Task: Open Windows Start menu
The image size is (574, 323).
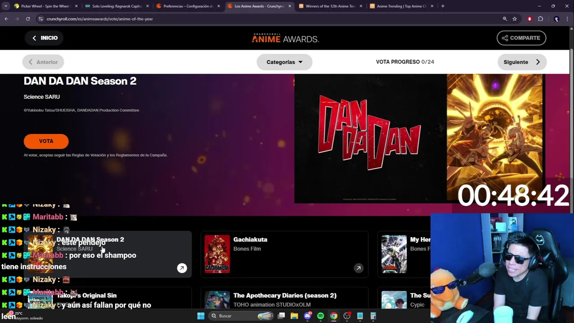Action: click(x=201, y=316)
